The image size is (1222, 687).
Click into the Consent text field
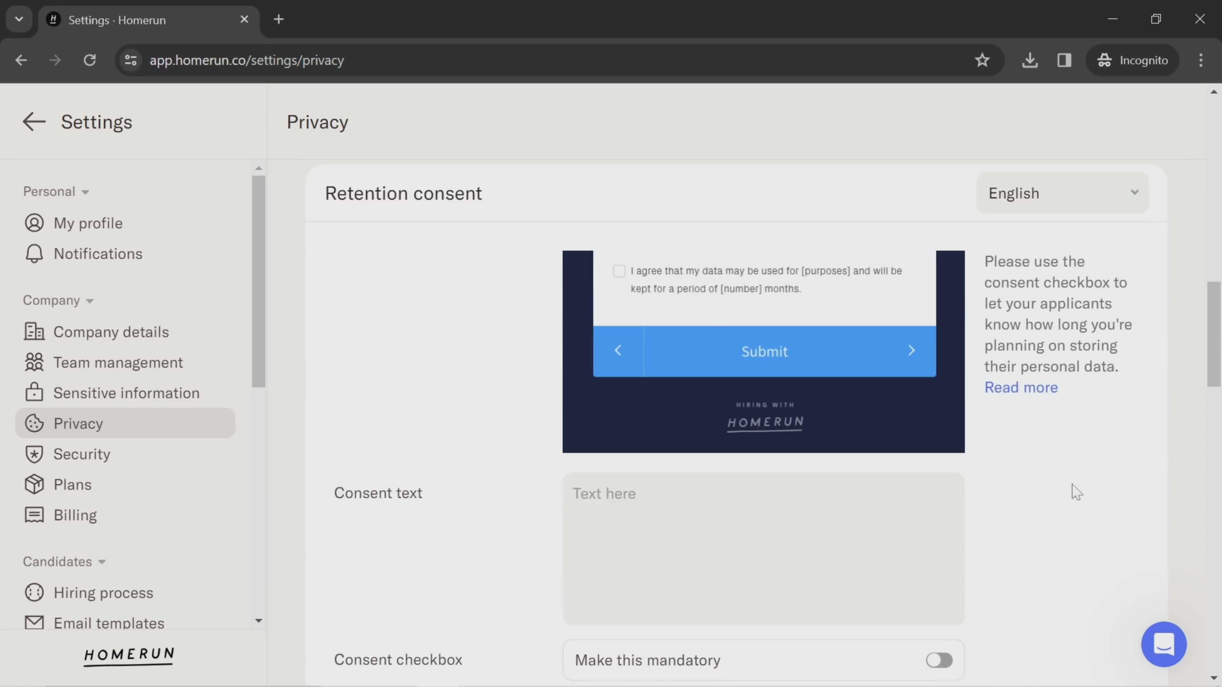763,549
